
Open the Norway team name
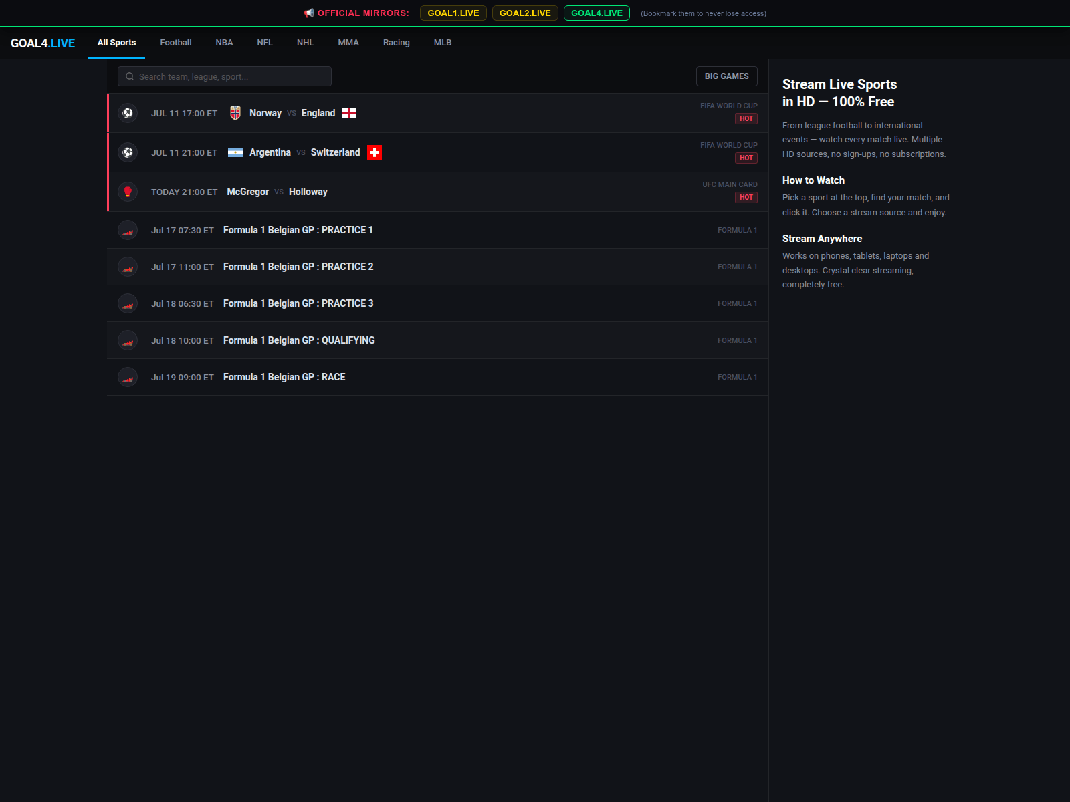[x=265, y=113]
